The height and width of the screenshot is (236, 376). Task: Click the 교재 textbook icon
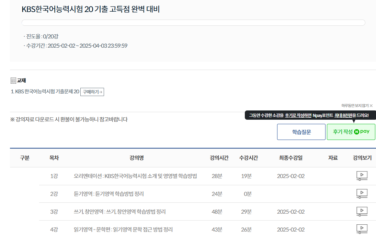[13, 81]
